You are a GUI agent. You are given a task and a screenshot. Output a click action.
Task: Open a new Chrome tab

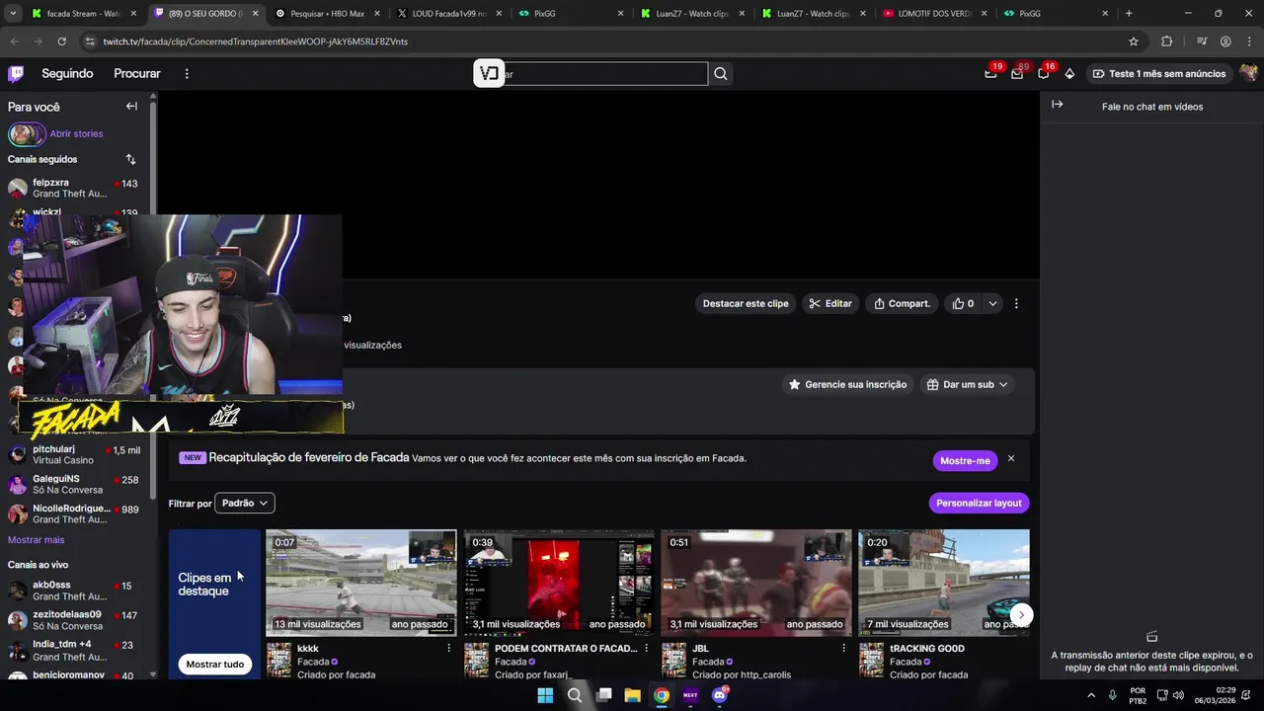point(1129,14)
